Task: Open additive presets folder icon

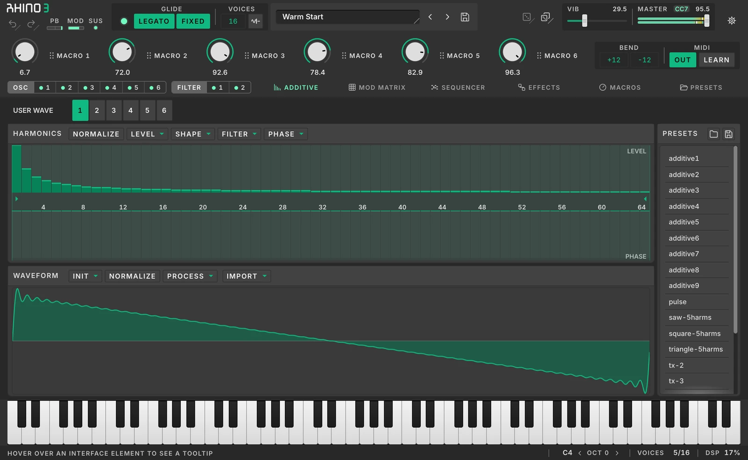Action: pos(713,134)
